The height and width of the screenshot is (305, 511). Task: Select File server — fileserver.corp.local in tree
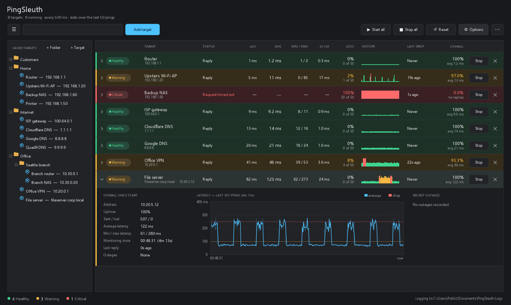tap(54, 200)
